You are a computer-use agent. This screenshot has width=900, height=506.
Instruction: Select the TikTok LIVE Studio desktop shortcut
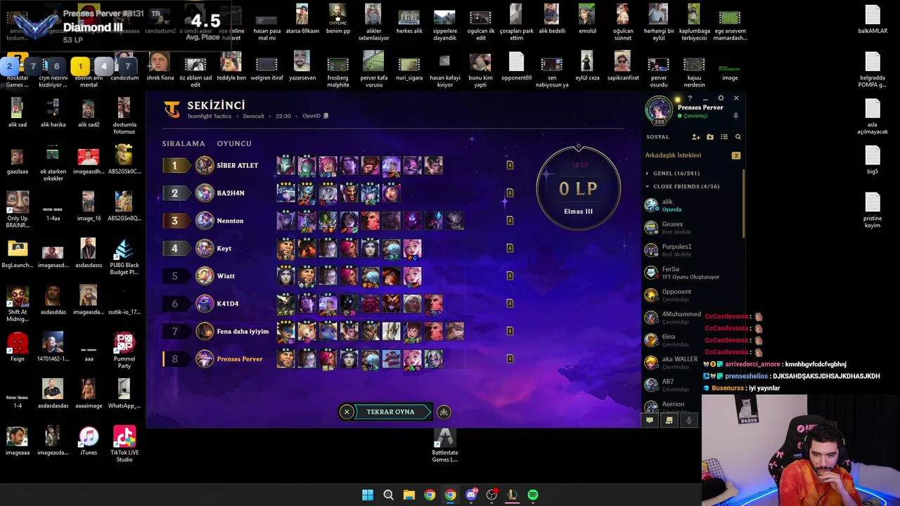point(124,444)
